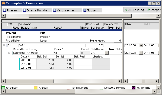Click the Ress.-Bezeichnung column header
The width and height of the screenshot is (162, 95).
33,28
